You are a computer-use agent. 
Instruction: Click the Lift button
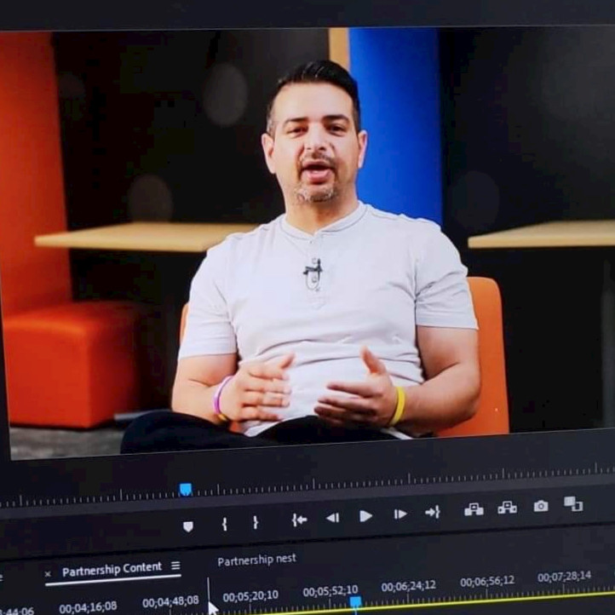coord(474,509)
